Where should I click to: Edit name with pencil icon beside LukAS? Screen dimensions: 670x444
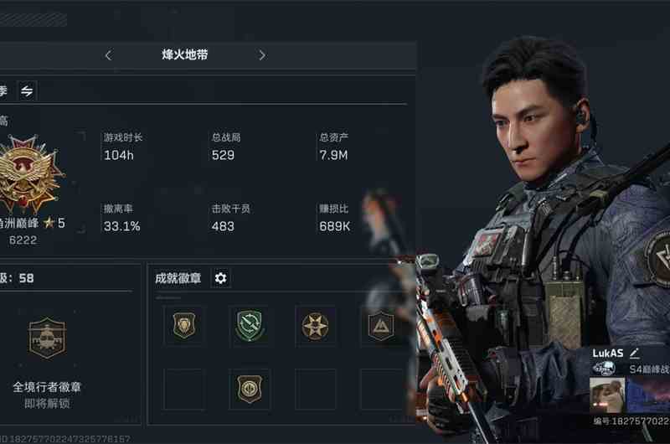[634, 353]
